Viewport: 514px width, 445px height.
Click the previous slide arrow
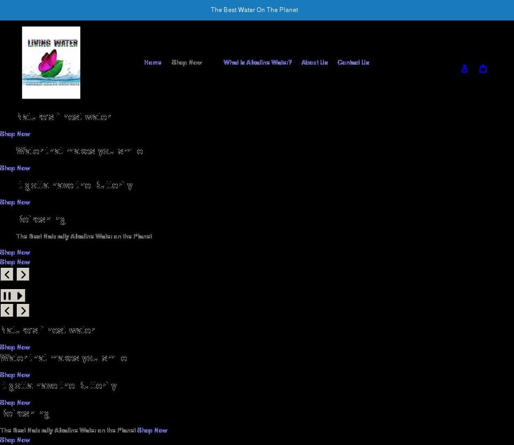tap(6, 274)
